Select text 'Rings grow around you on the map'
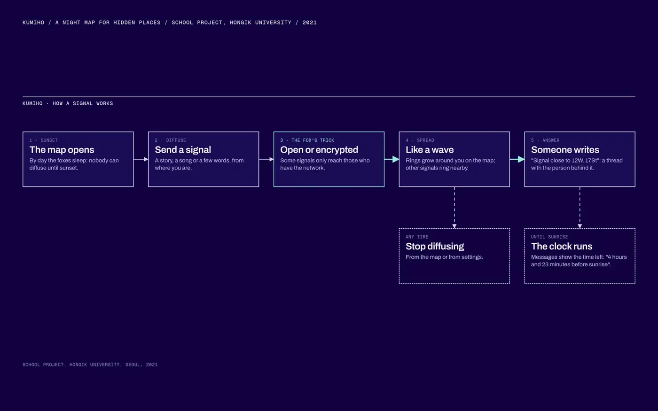The height and width of the screenshot is (411, 658). click(450, 161)
